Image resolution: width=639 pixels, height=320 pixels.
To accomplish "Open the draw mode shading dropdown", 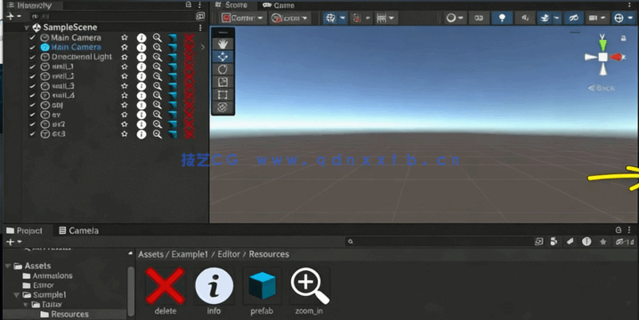I will [x=455, y=18].
